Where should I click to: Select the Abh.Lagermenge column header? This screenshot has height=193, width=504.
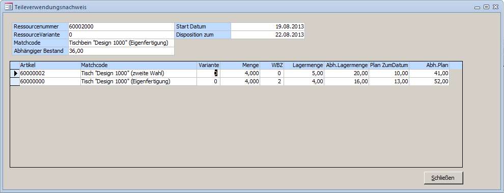[x=347, y=65]
